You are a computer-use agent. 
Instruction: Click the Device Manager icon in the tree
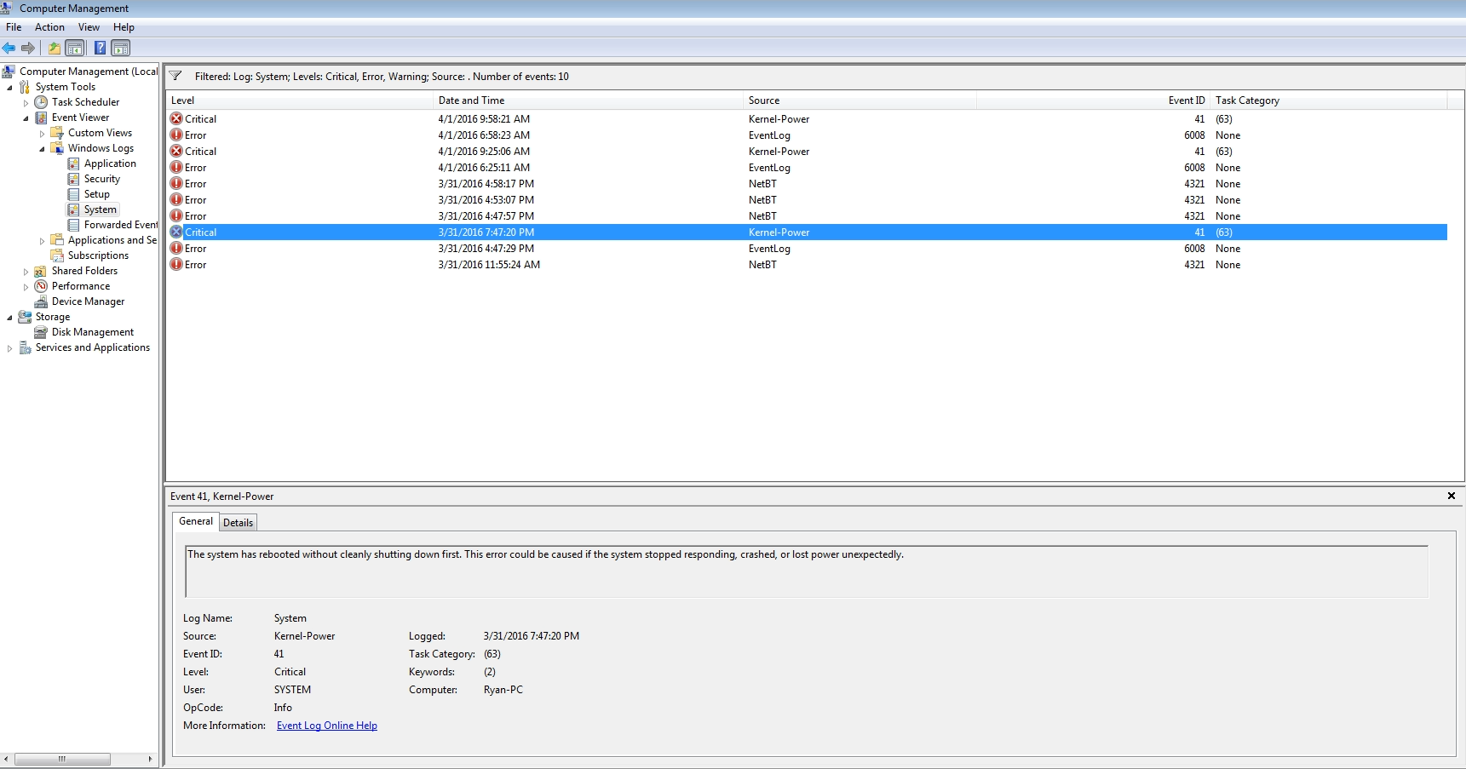(41, 301)
